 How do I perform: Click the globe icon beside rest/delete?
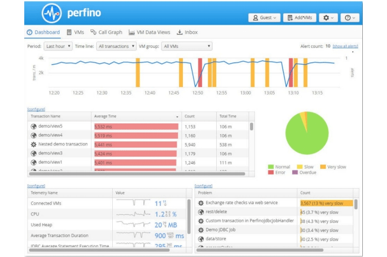pos(201,212)
